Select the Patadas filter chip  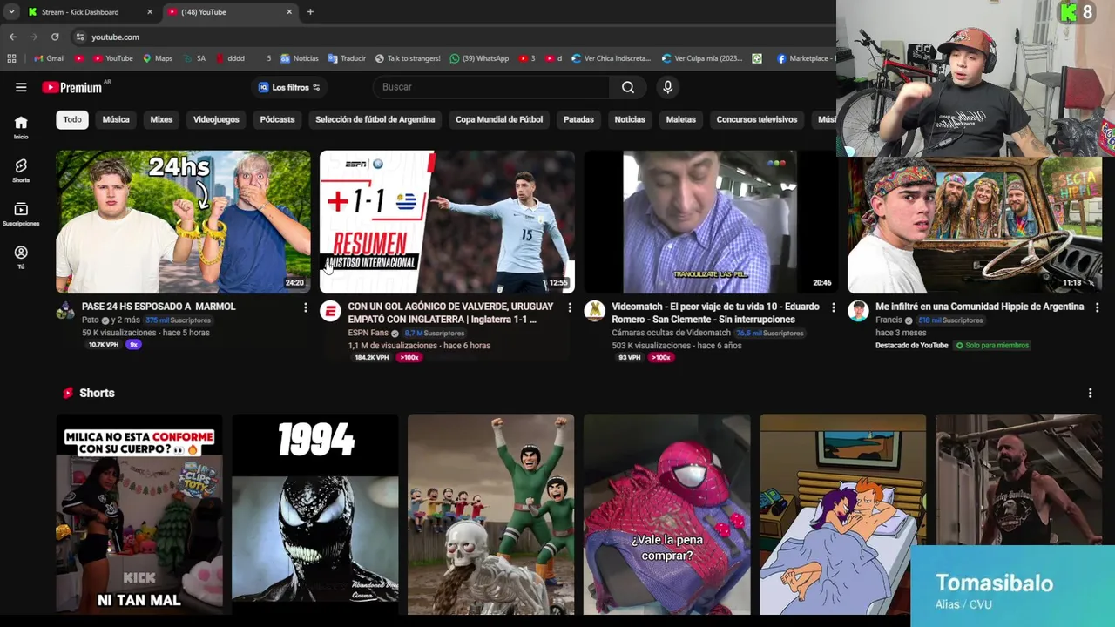[578, 119]
